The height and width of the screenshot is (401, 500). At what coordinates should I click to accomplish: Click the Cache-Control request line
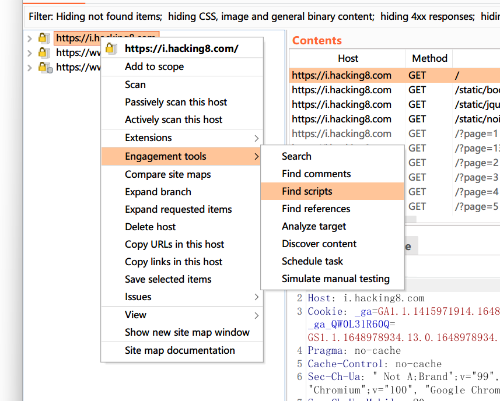coord(375,364)
